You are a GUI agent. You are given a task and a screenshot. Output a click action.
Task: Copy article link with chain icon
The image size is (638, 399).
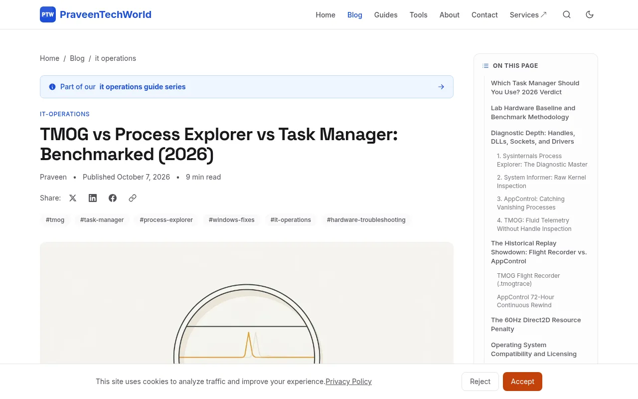click(133, 198)
